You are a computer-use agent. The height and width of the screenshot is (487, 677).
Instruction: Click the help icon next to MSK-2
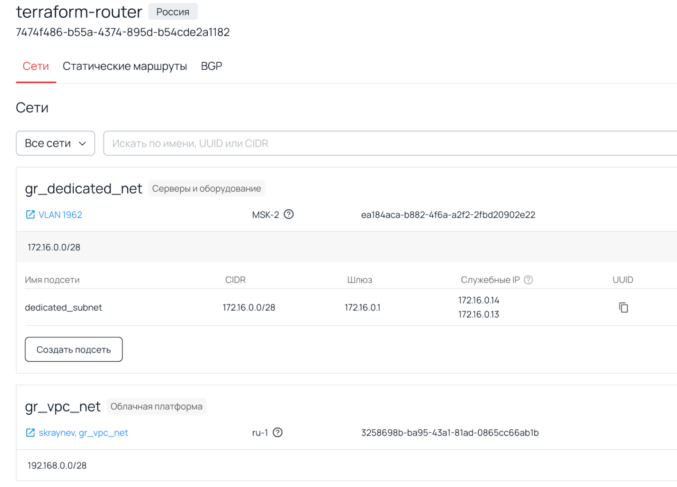pyautogui.click(x=289, y=214)
